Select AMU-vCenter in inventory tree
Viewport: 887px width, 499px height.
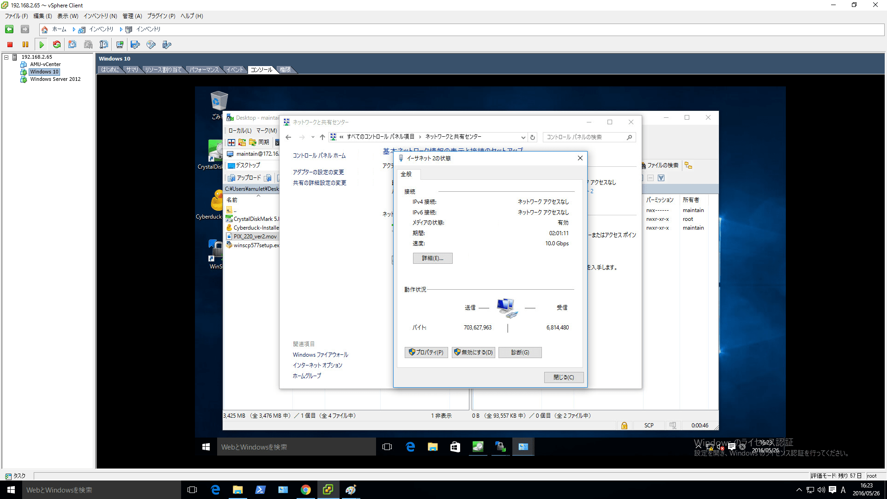click(45, 64)
